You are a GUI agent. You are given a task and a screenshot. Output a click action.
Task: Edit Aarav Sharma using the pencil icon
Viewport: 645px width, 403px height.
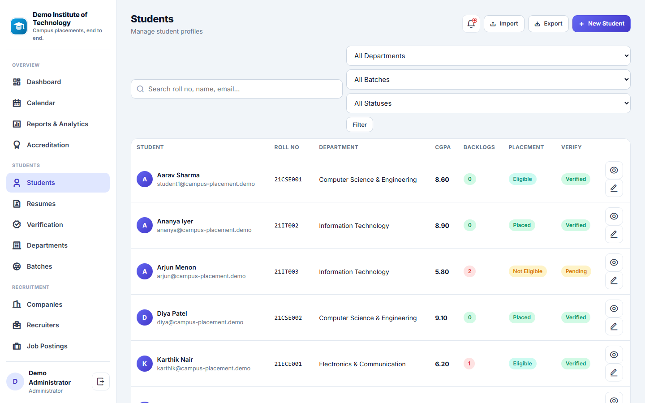pos(614,188)
